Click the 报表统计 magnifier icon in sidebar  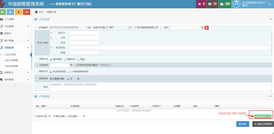[1, 72]
